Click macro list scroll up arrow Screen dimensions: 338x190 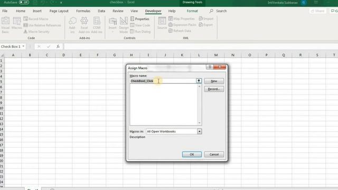tap(199, 87)
